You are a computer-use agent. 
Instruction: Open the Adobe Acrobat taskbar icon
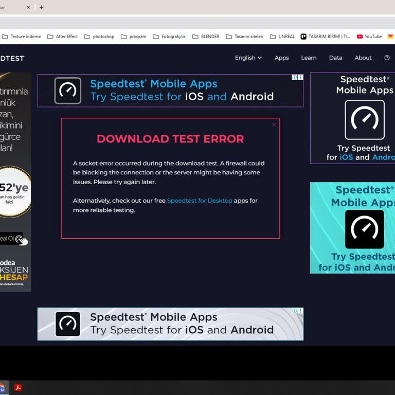coord(18,387)
